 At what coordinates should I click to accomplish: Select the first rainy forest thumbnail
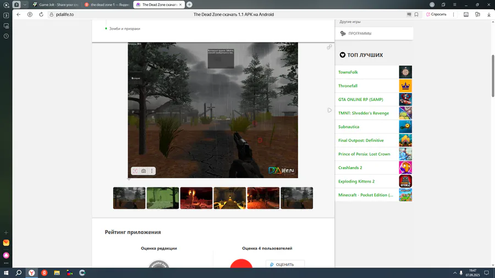[x=129, y=198]
